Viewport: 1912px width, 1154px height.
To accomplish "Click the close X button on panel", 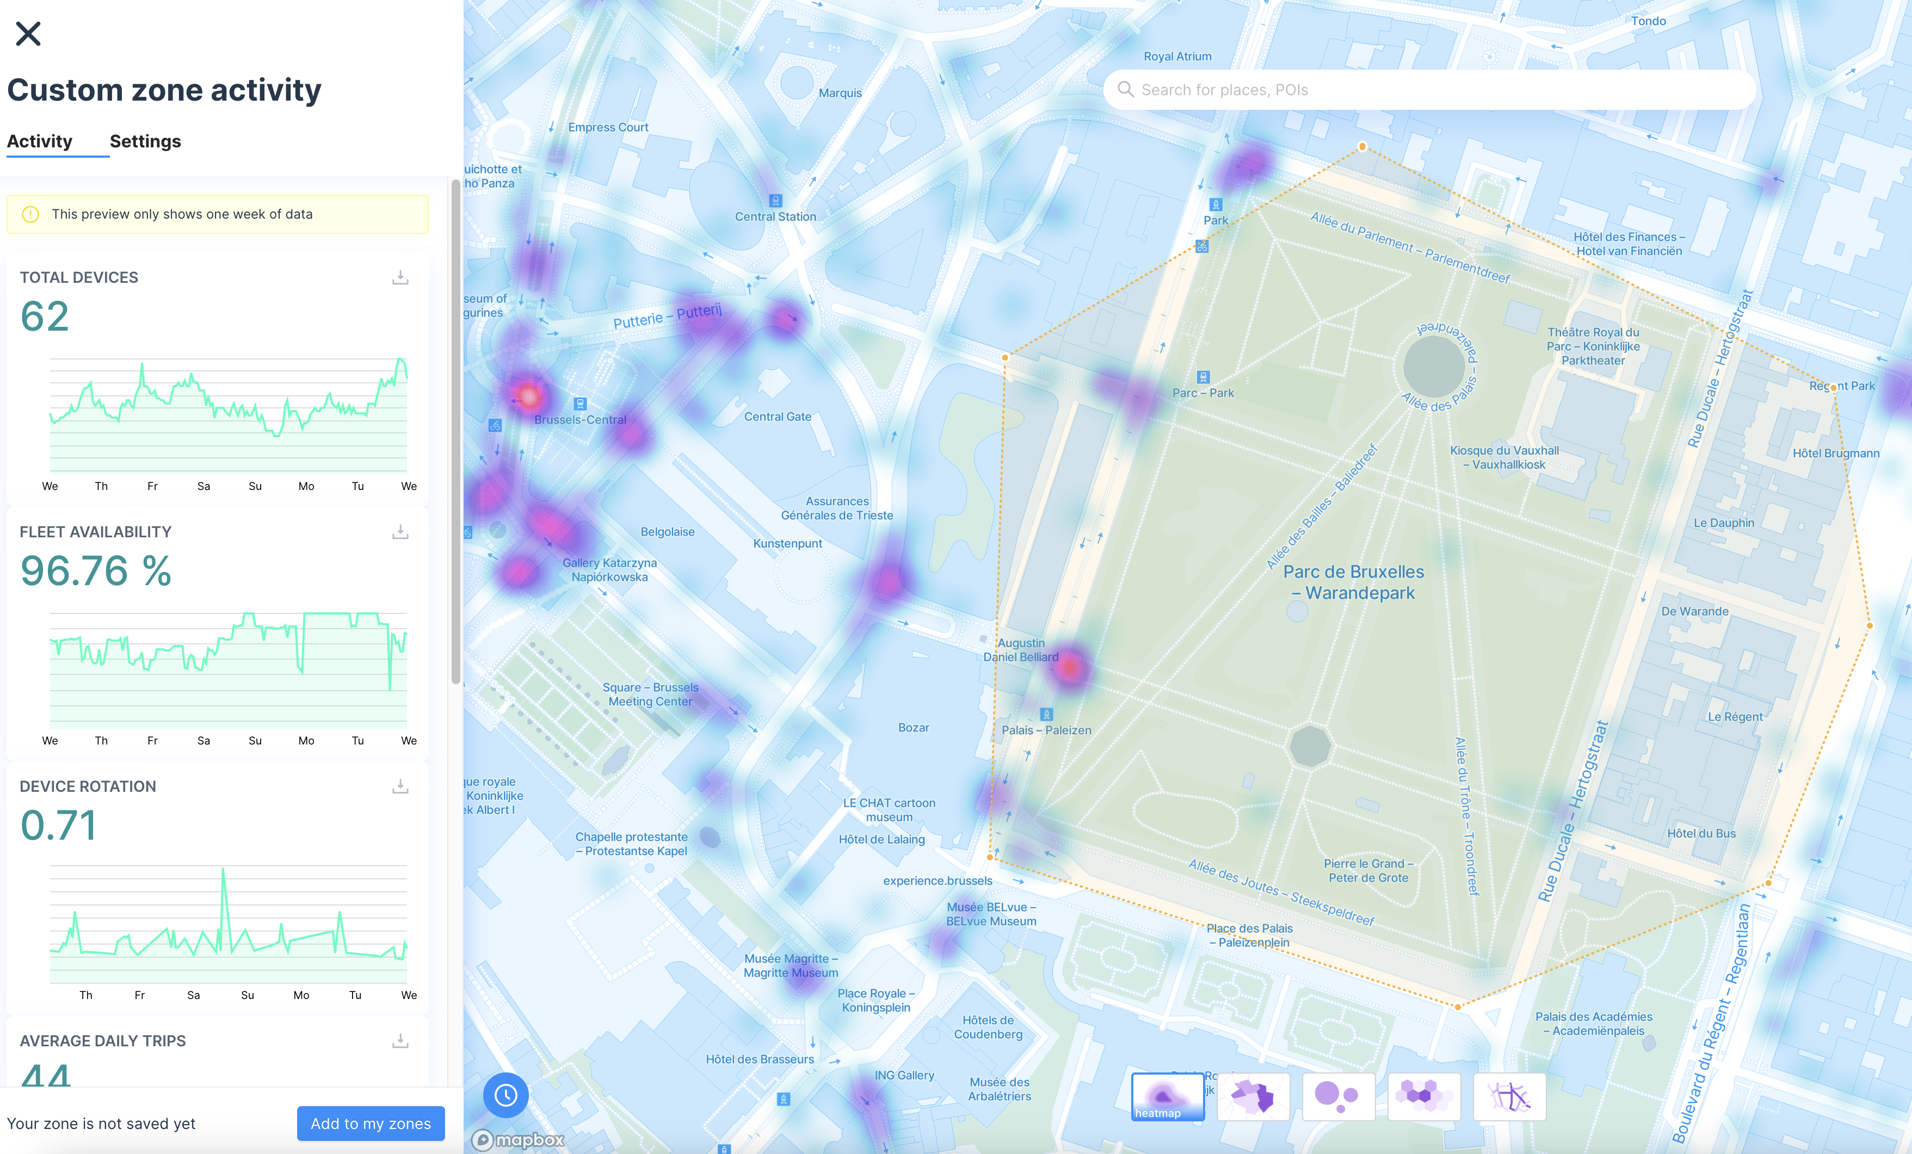I will (29, 33).
